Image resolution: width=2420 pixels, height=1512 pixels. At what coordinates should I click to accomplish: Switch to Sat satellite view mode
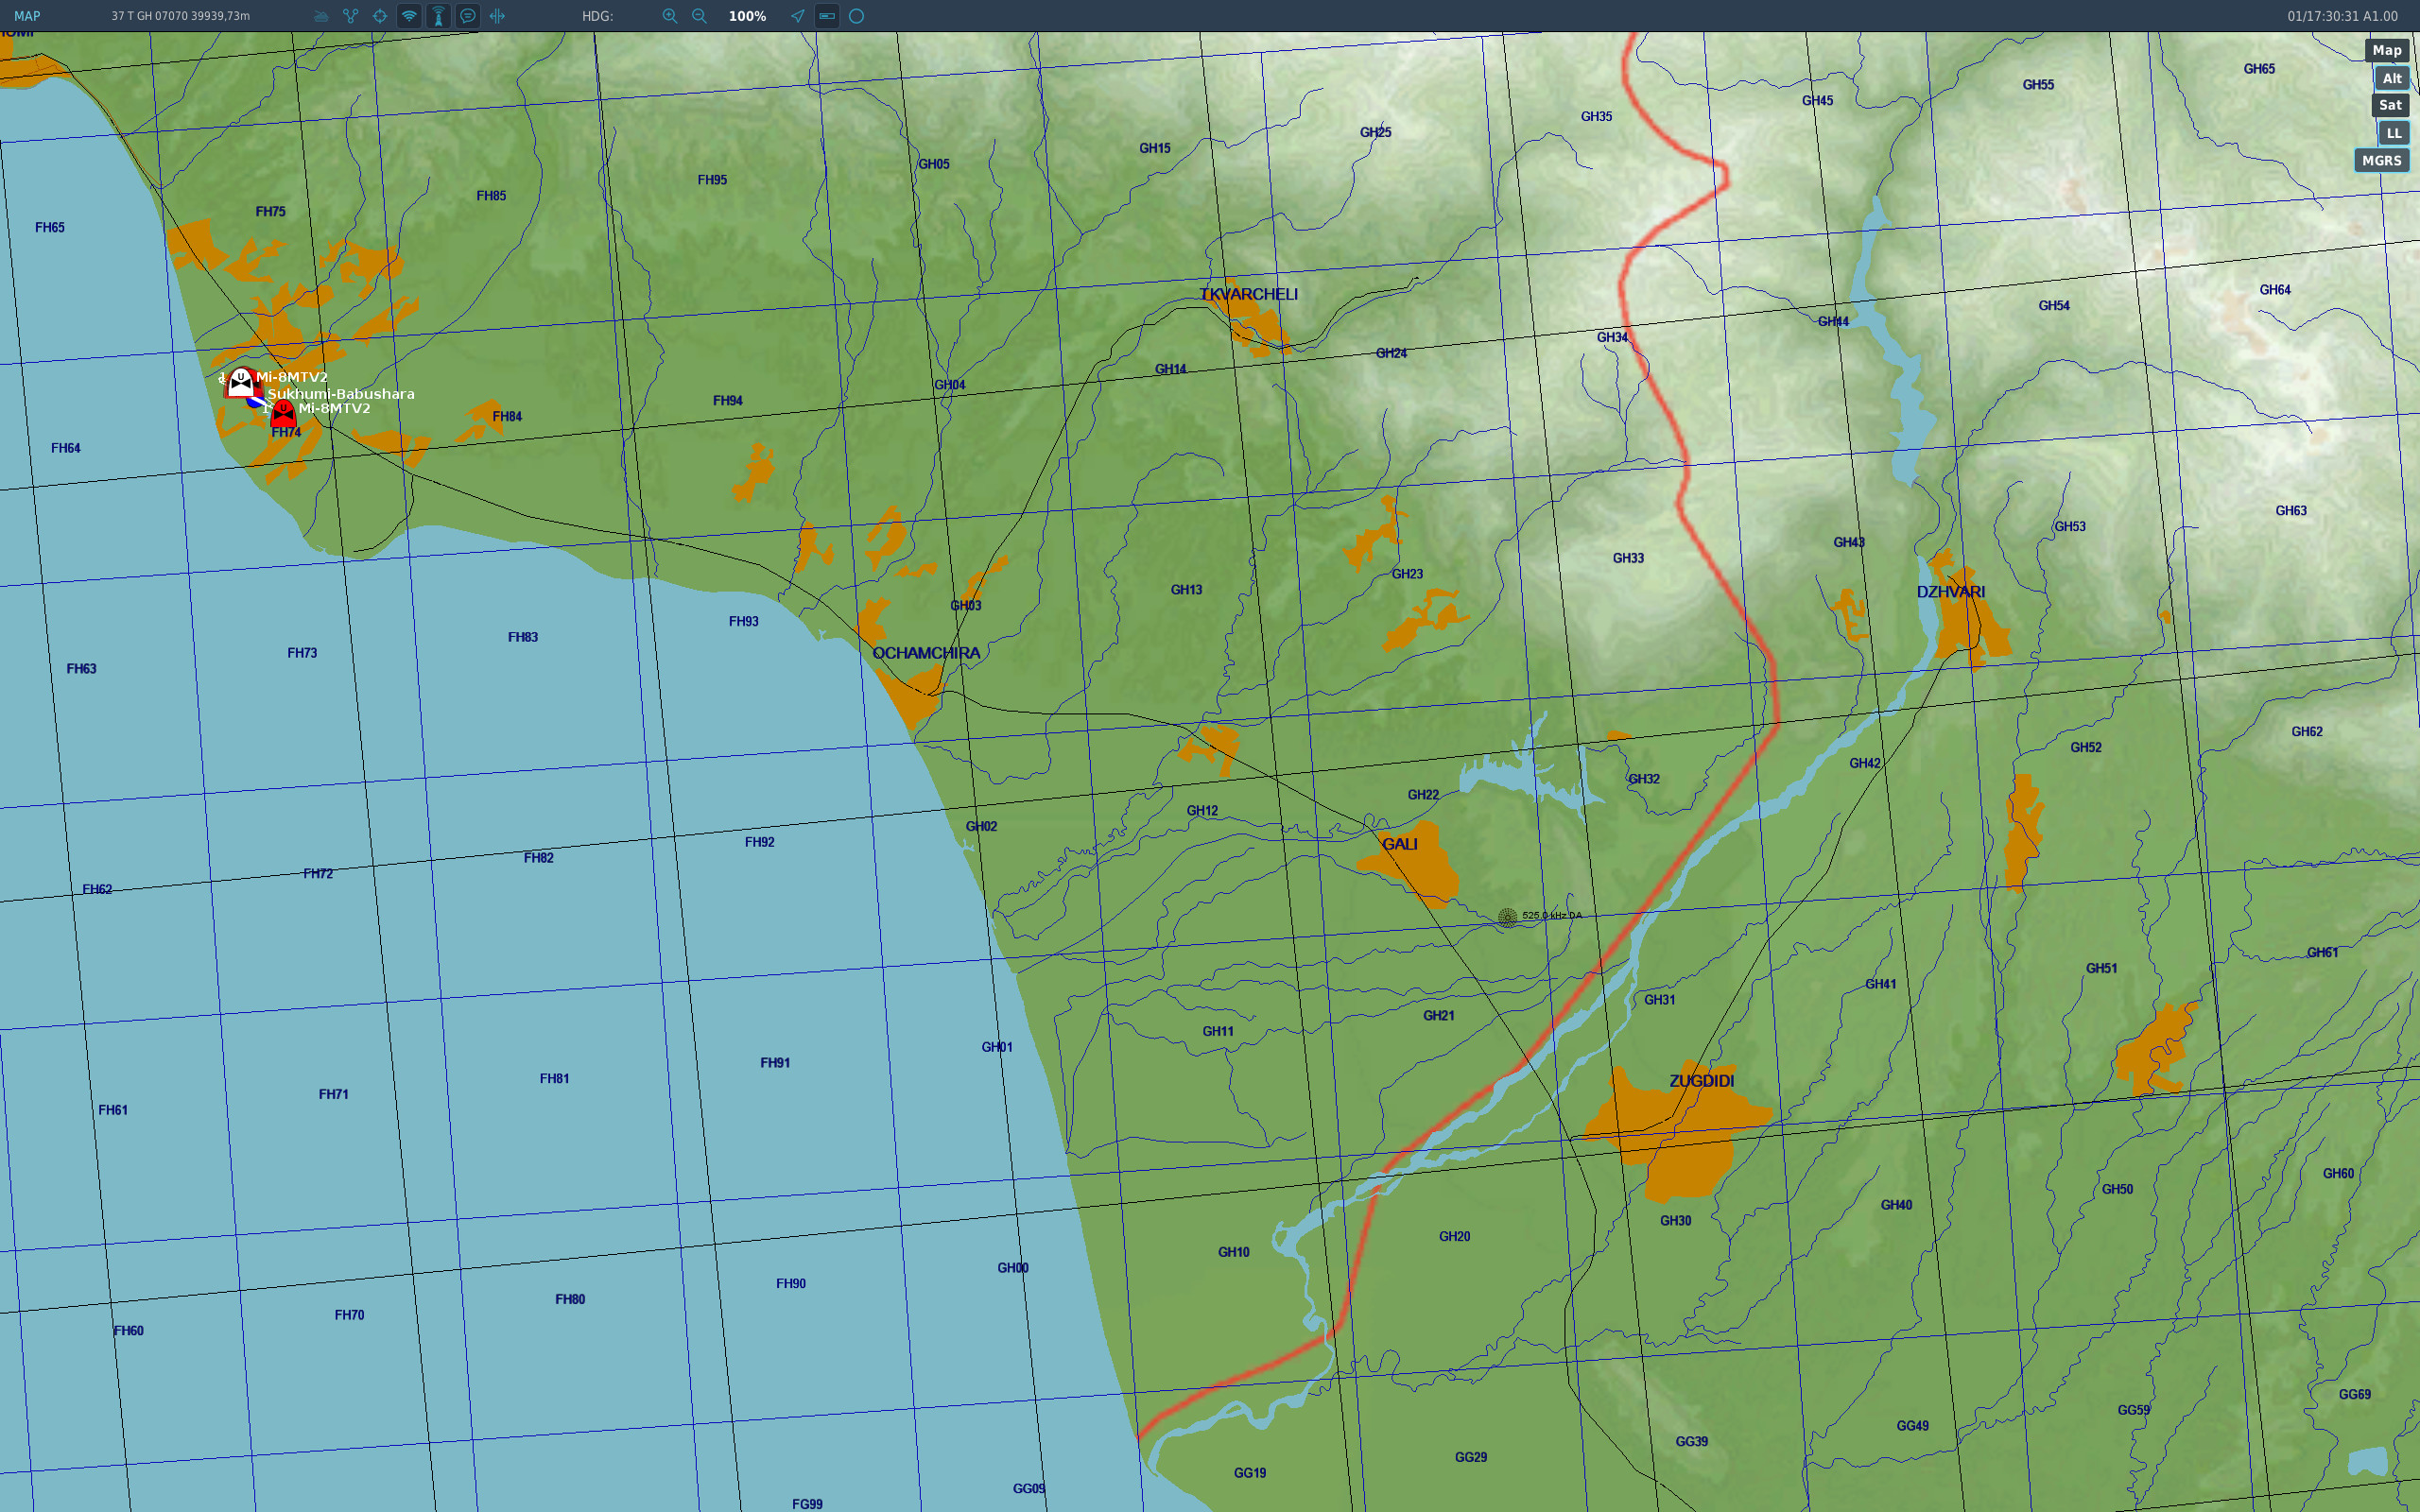pyautogui.click(x=2390, y=105)
